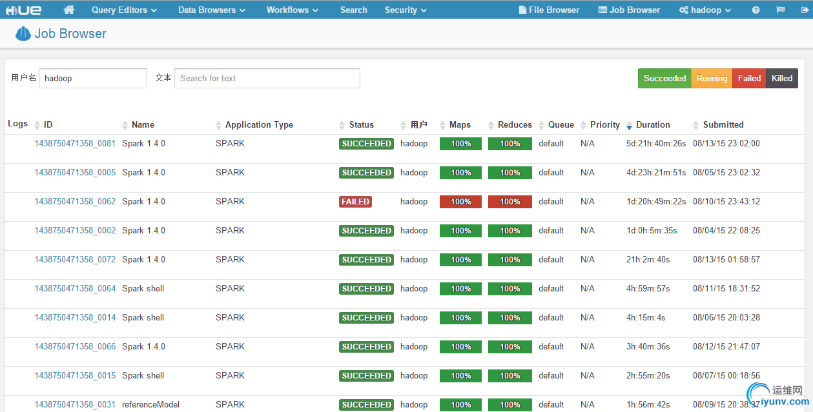Viewport: 813px width, 412px height.
Task: Toggle the Failed status filter
Action: pyautogui.click(x=749, y=78)
